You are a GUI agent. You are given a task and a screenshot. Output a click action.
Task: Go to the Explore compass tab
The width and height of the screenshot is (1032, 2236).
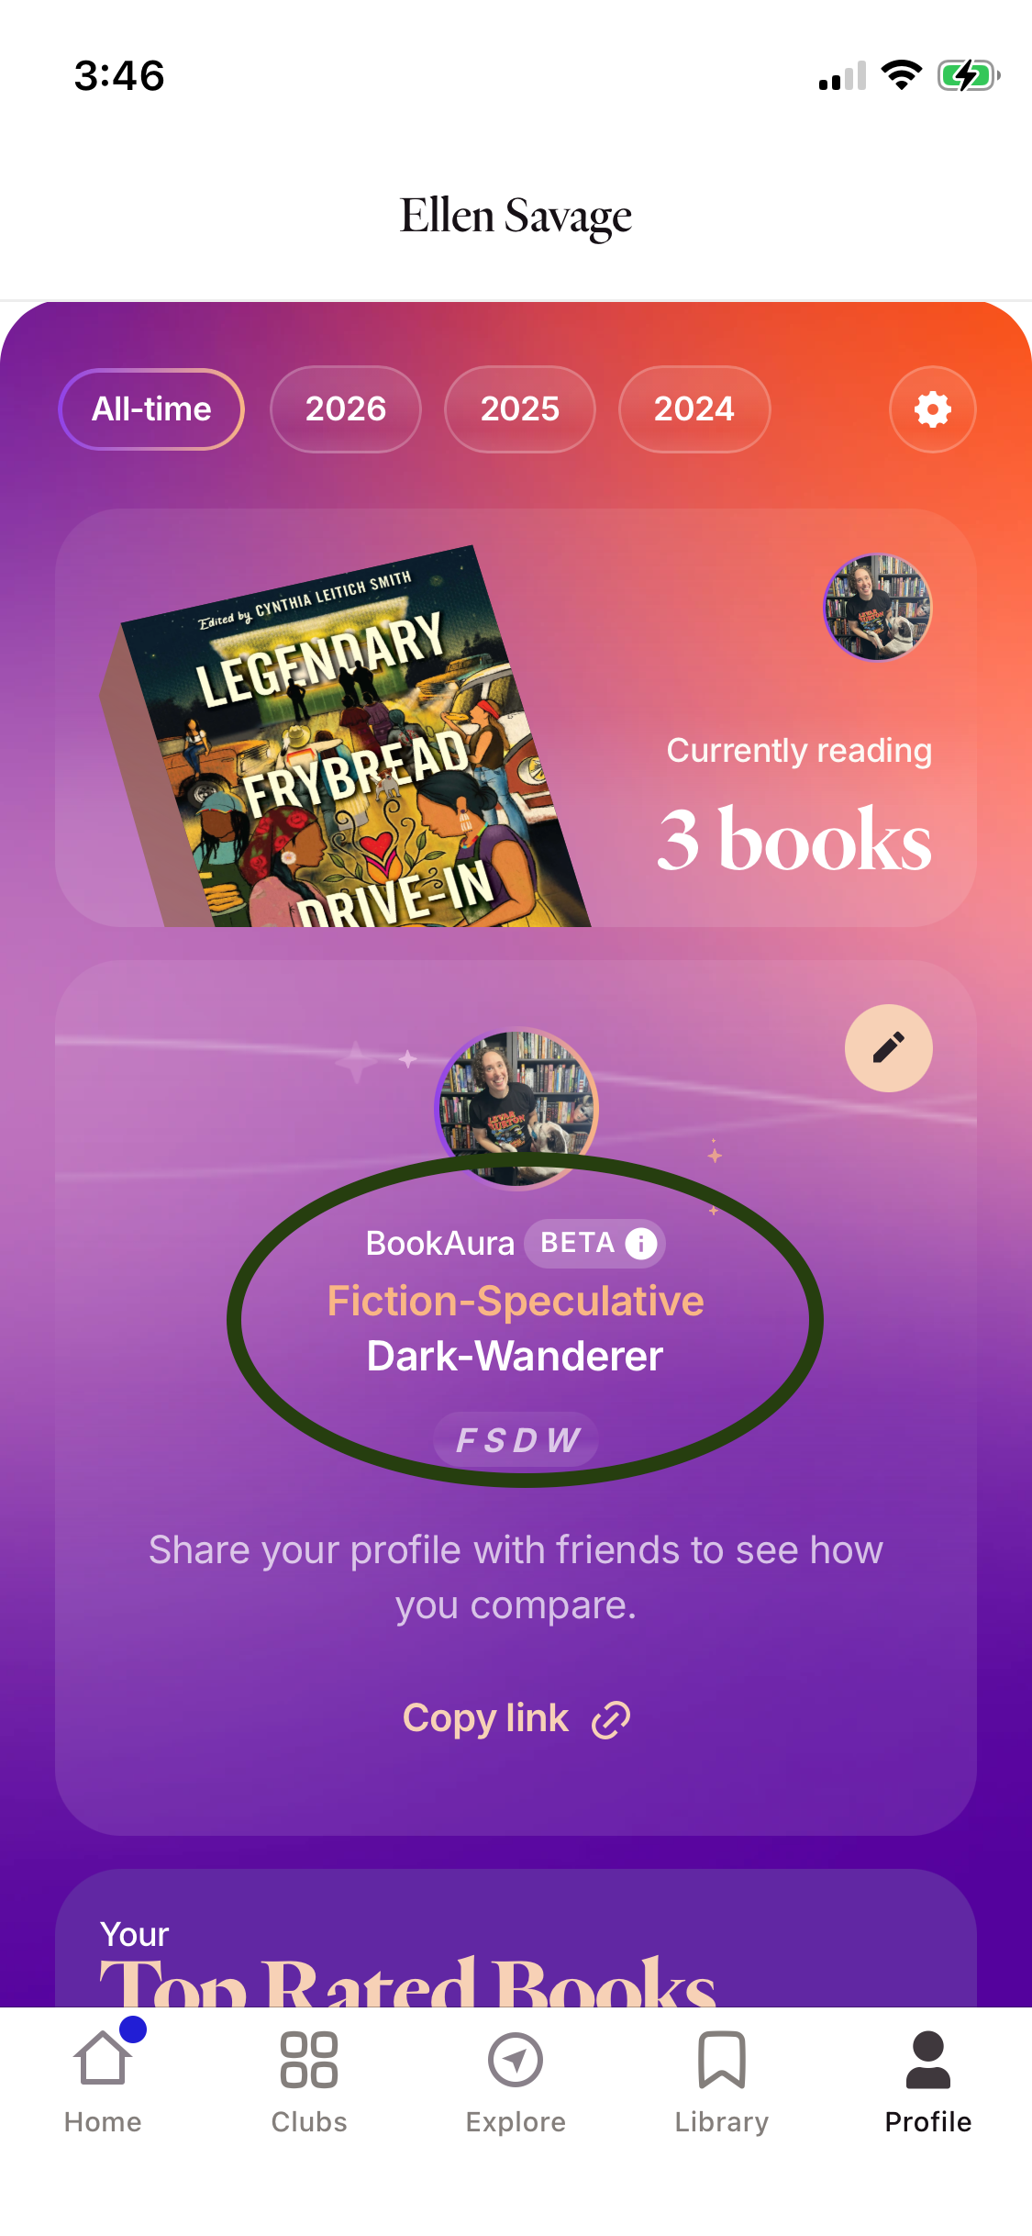click(516, 2082)
